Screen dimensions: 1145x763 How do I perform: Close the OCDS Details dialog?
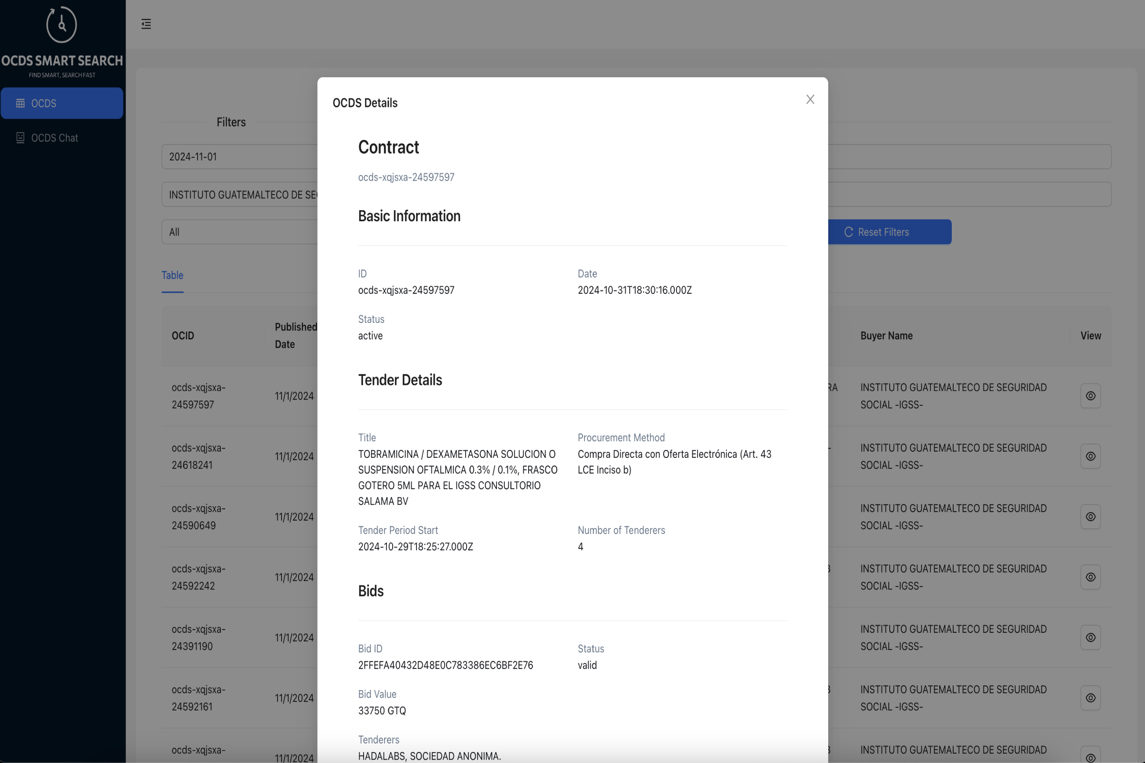810,99
